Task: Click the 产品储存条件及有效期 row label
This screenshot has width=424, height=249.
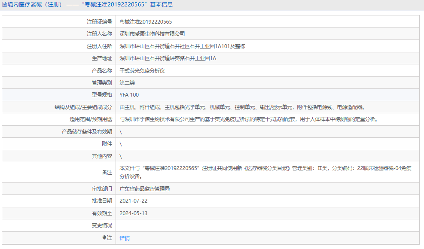Action: pyautogui.click(x=87, y=132)
